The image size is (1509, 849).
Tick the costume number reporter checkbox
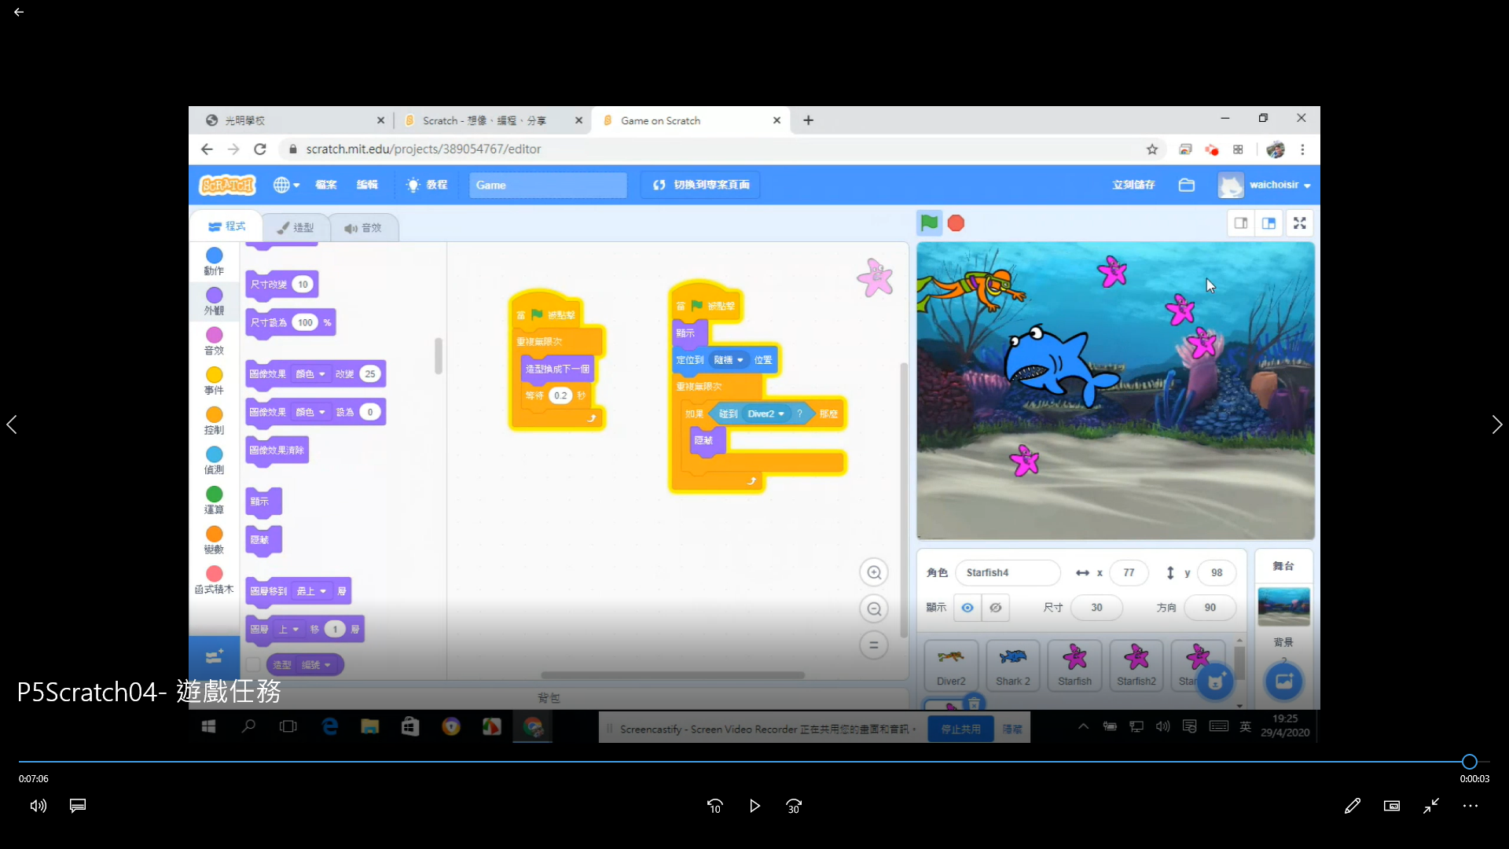253,665
